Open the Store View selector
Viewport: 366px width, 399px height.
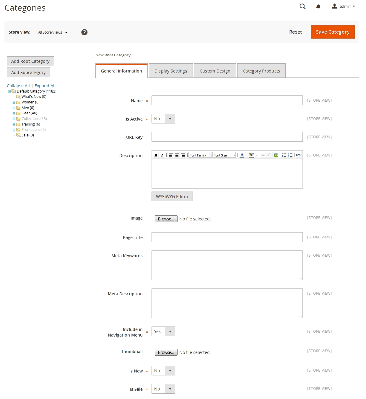(53, 32)
